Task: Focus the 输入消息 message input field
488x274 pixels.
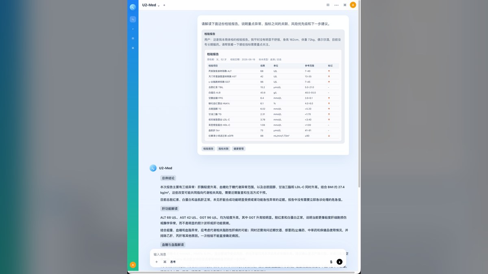Action: click(x=248, y=255)
